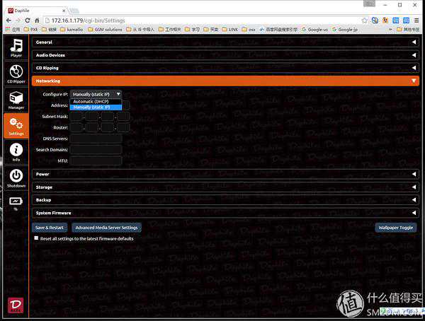
Task: Click the Wallpaper Toggle button
Action: coord(395,228)
